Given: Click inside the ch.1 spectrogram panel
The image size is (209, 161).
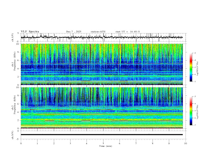Looking at the screenshot, I should click(x=102, y=64).
